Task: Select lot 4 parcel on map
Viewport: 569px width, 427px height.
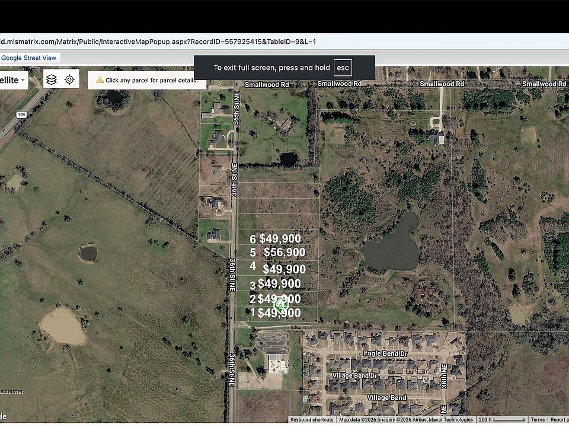Action: 277,268
